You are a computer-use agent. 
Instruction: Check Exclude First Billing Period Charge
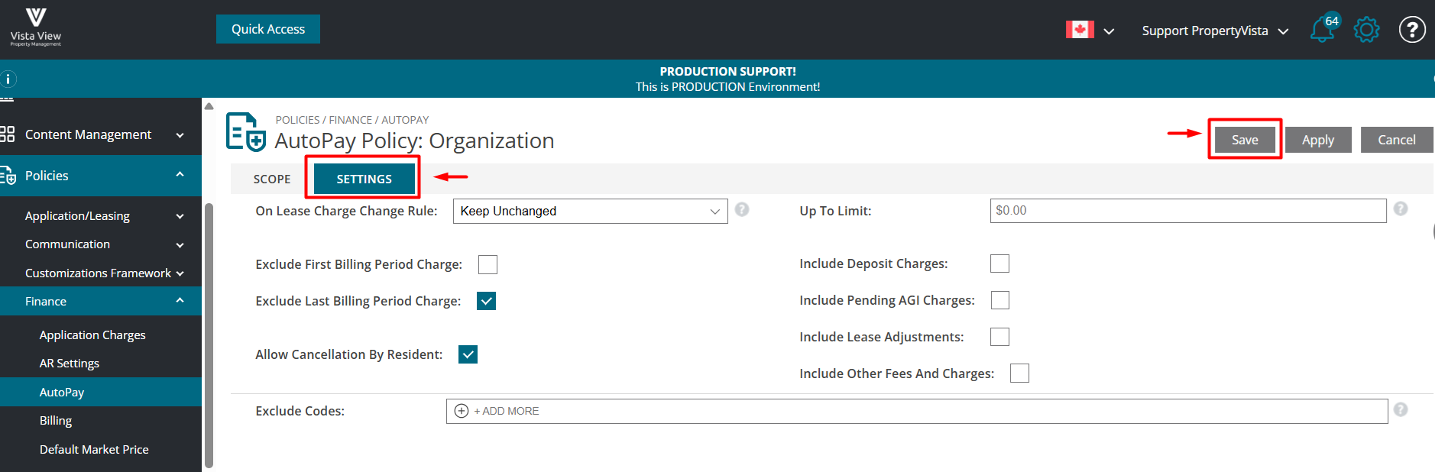[x=488, y=264]
